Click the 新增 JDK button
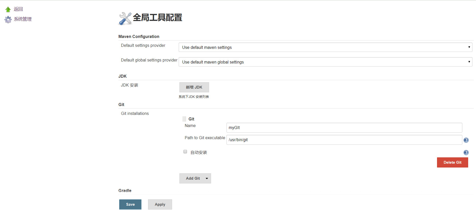 coord(194,87)
